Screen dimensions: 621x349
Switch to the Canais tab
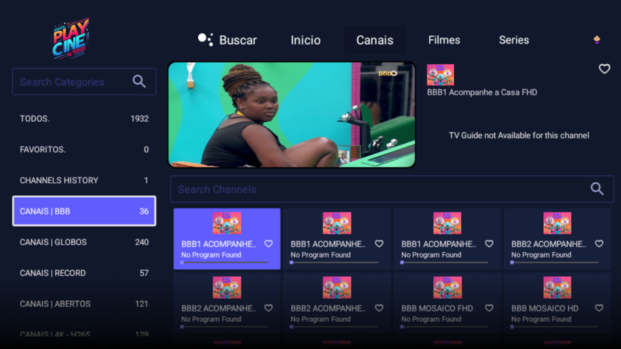375,40
